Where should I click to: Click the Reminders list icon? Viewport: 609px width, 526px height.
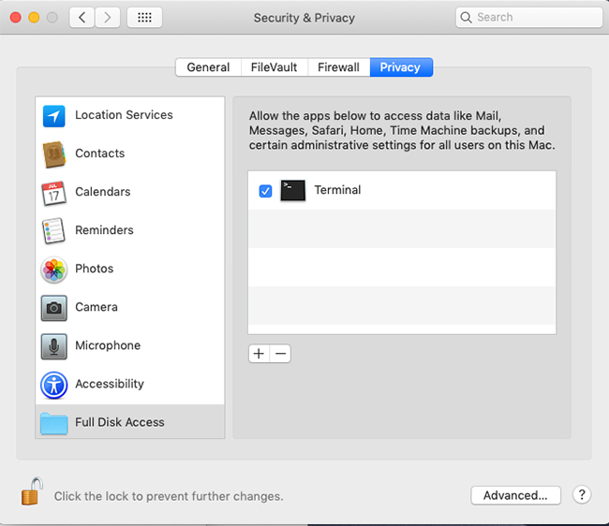53,231
